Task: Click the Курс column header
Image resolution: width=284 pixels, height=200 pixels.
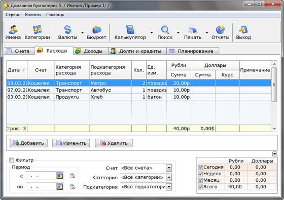Action: point(228,75)
